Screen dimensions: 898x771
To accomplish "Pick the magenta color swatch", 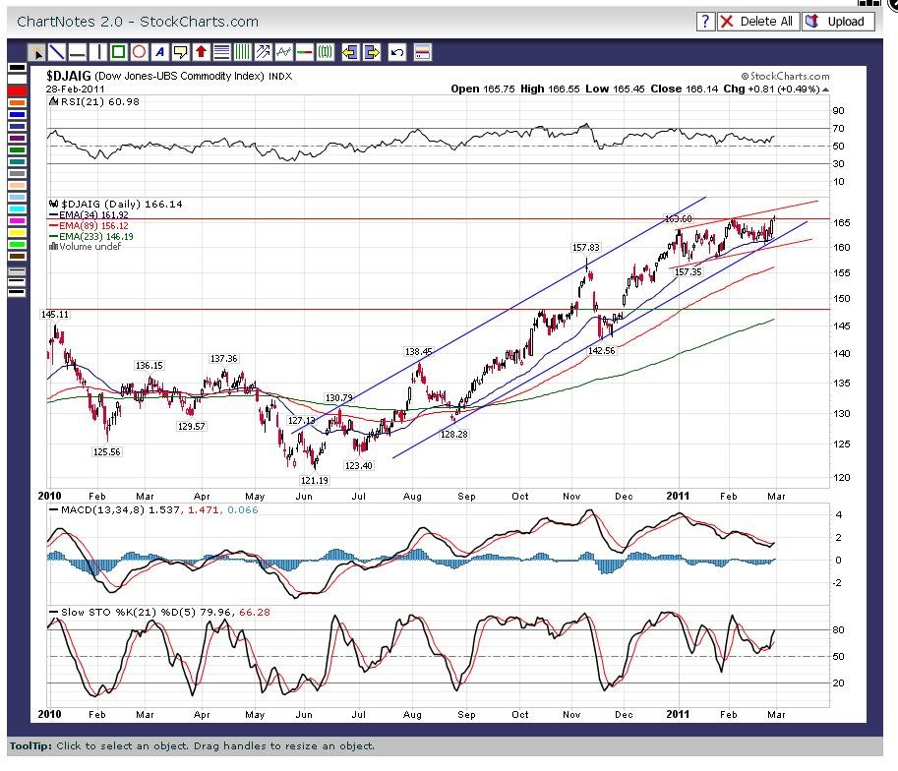I will point(17,221).
